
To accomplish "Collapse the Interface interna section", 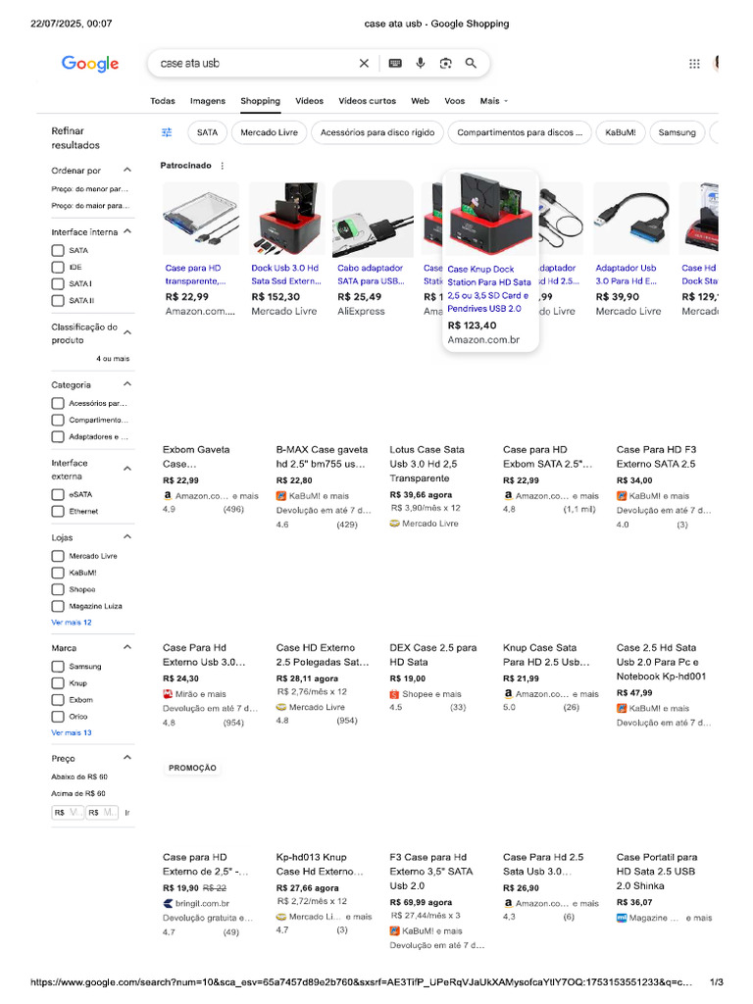I will (x=127, y=231).
